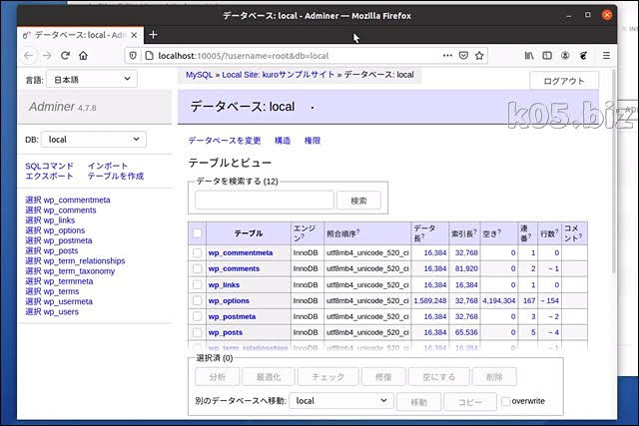Click the 最適化 optimize button

tap(269, 377)
